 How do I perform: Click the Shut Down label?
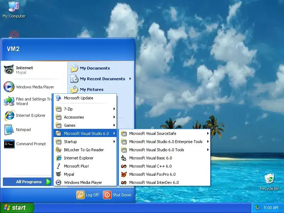(122, 195)
